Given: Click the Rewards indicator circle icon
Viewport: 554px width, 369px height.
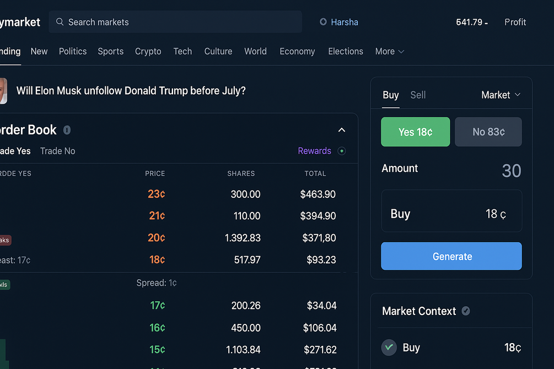Looking at the screenshot, I should [x=342, y=151].
